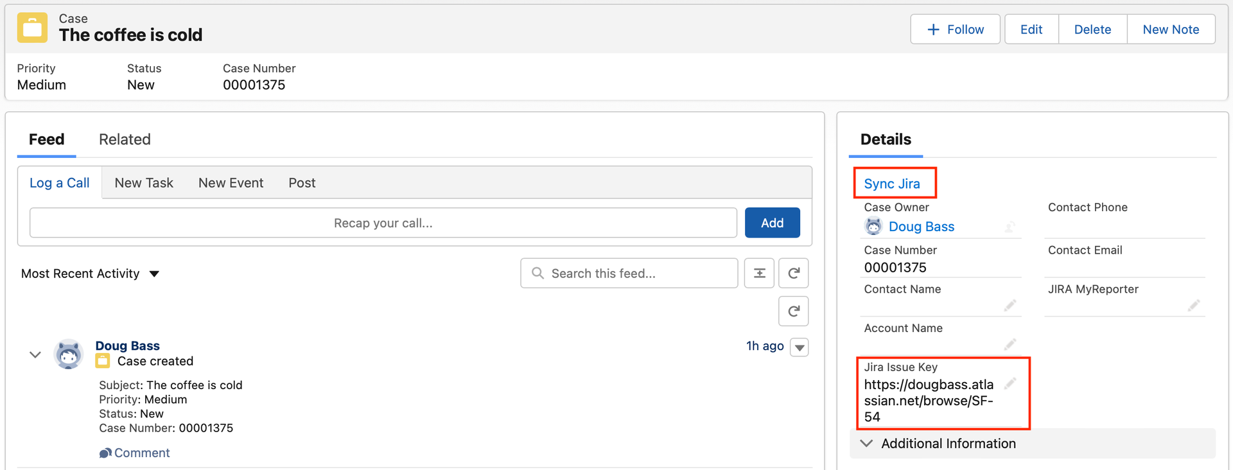This screenshot has width=1233, height=470.
Task: Edit Jira Issue Key with the pencil icon
Action: click(1010, 383)
